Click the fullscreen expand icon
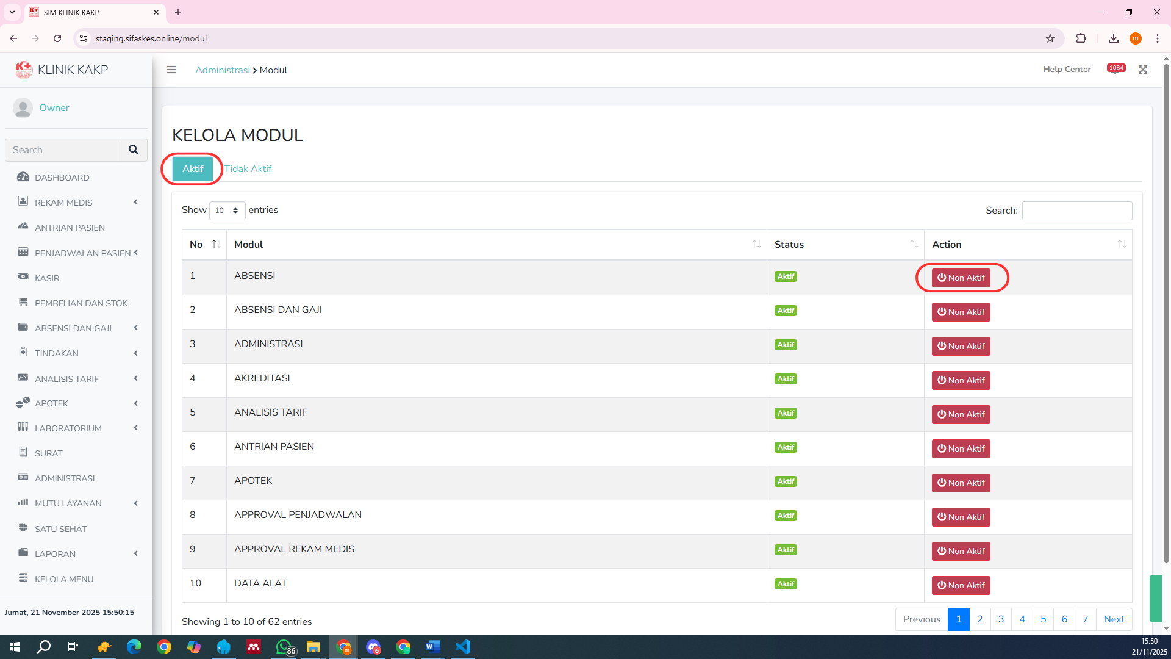This screenshot has width=1171, height=659. tap(1143, 70)
